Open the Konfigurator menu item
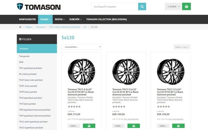 (27, 19)
